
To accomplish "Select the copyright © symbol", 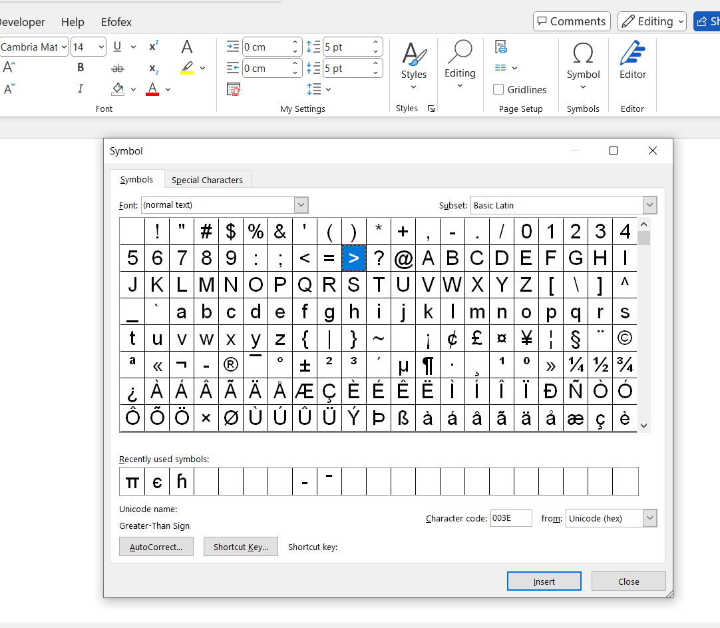I will (x=624, y=338).
